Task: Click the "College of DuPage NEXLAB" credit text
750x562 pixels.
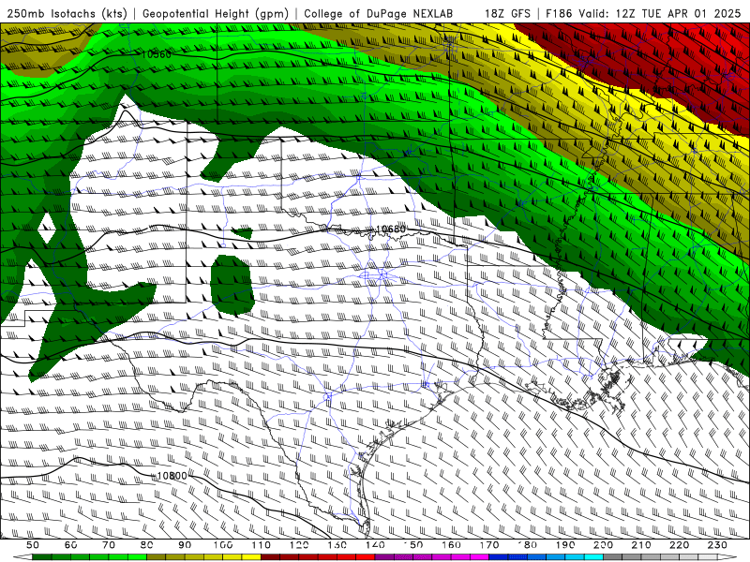Action: (379, 13)
